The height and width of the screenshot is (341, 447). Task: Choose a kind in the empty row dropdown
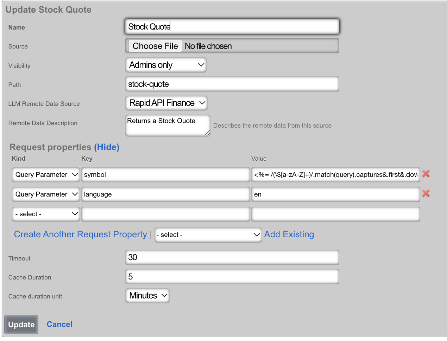(46, 214)
